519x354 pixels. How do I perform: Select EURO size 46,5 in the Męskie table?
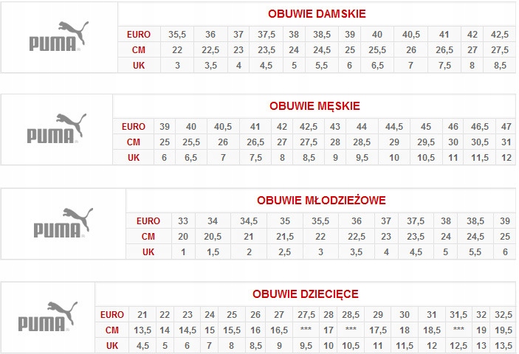(480, 127)
